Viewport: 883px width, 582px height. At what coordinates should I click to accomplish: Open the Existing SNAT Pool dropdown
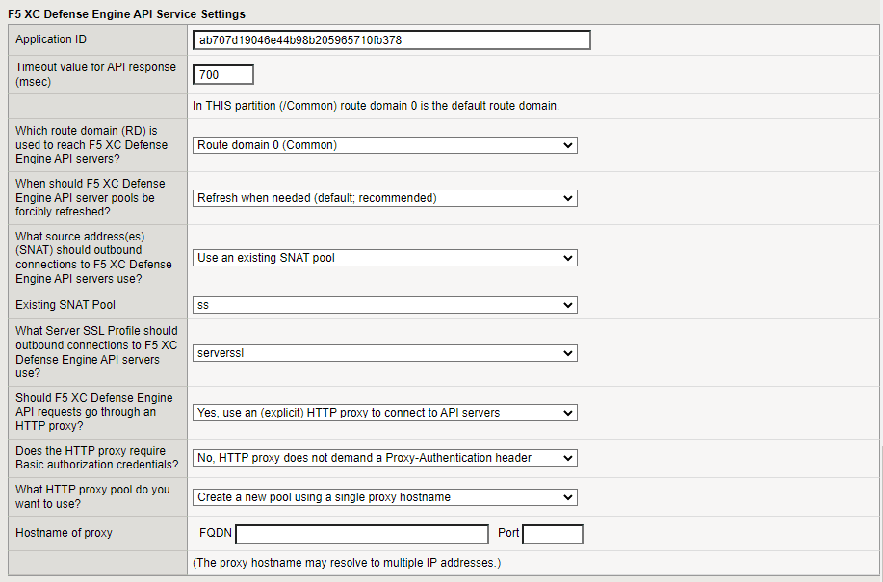pyautogui.click(x=384, y=305)
